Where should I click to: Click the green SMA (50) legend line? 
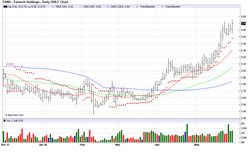pyautogui.click(x=81, y=7)
